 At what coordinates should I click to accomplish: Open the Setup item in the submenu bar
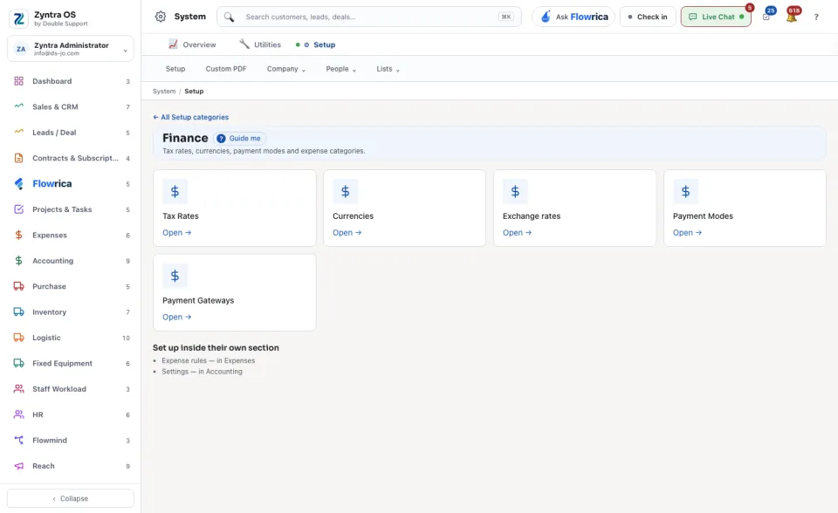pos(175,69)
